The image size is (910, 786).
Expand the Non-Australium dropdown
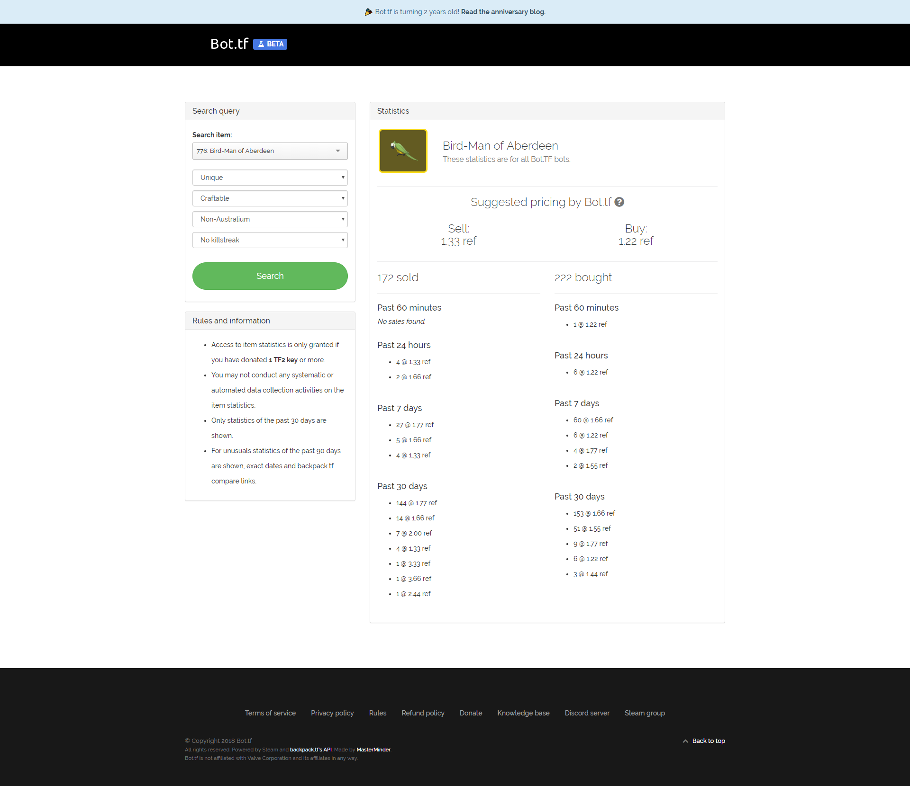(270, 219)
